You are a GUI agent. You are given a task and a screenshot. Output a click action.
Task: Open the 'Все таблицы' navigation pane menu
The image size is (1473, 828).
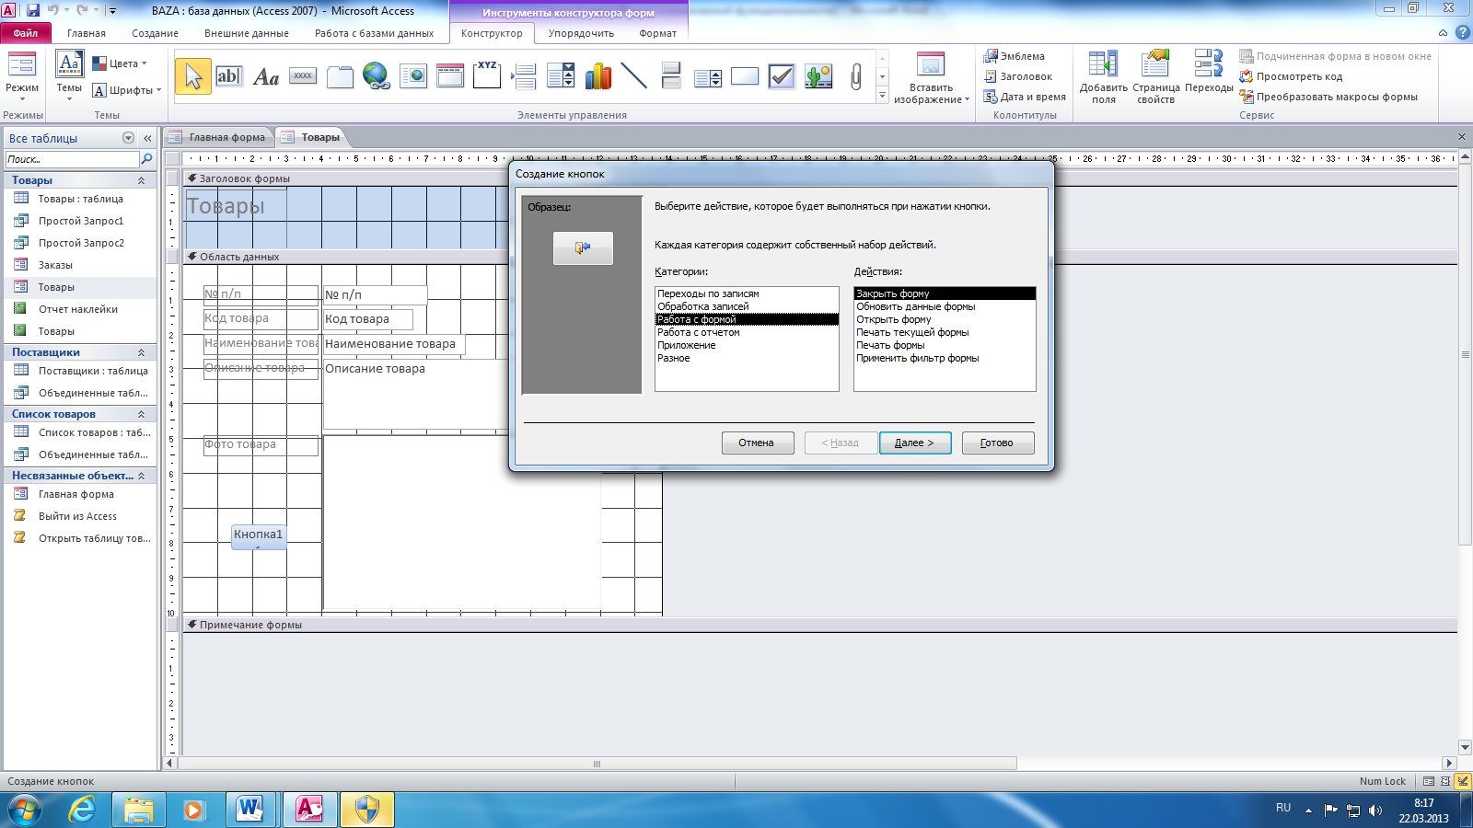128,138
